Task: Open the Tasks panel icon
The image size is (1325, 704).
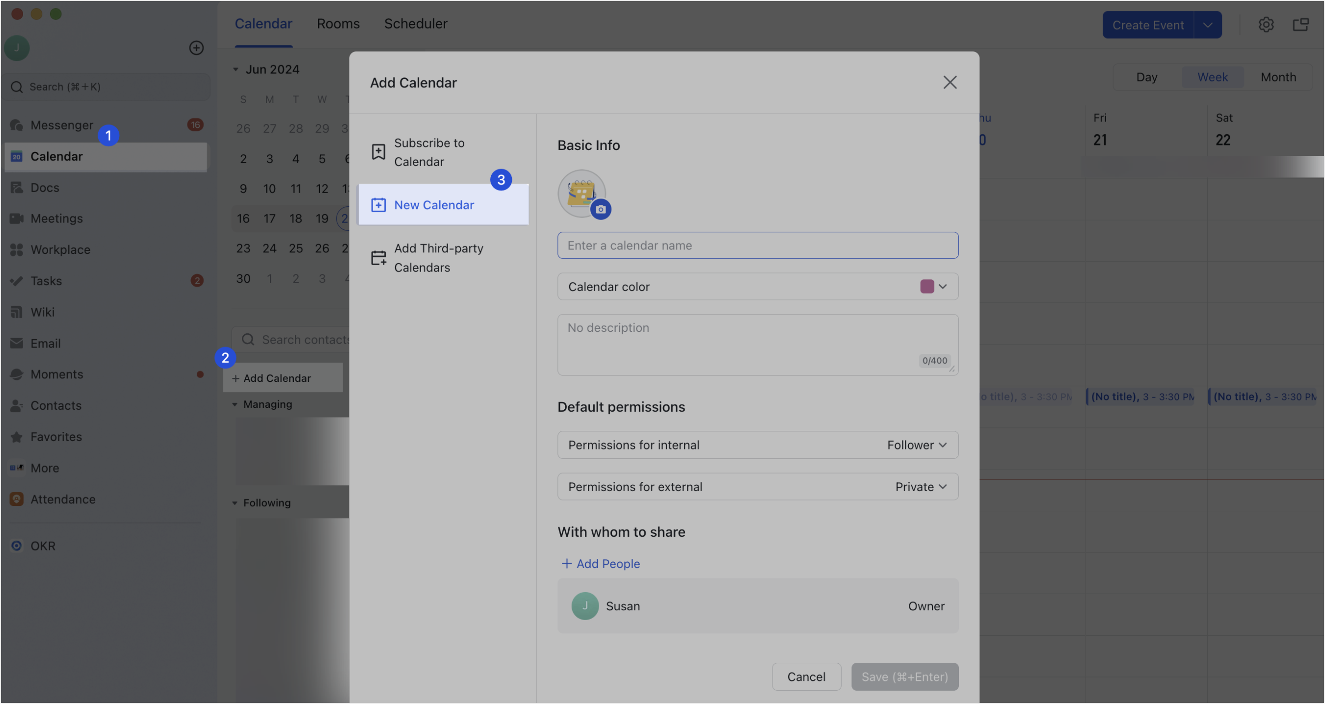Action: [17, 280]
